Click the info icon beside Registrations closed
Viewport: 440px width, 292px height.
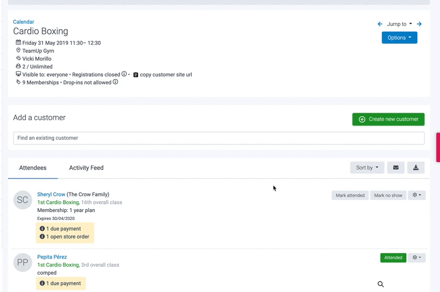pyautogui.click(x=124, y=74)
